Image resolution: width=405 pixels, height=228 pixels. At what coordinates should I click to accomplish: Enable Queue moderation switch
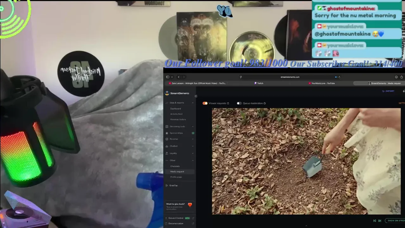click(x=239, y=103)
